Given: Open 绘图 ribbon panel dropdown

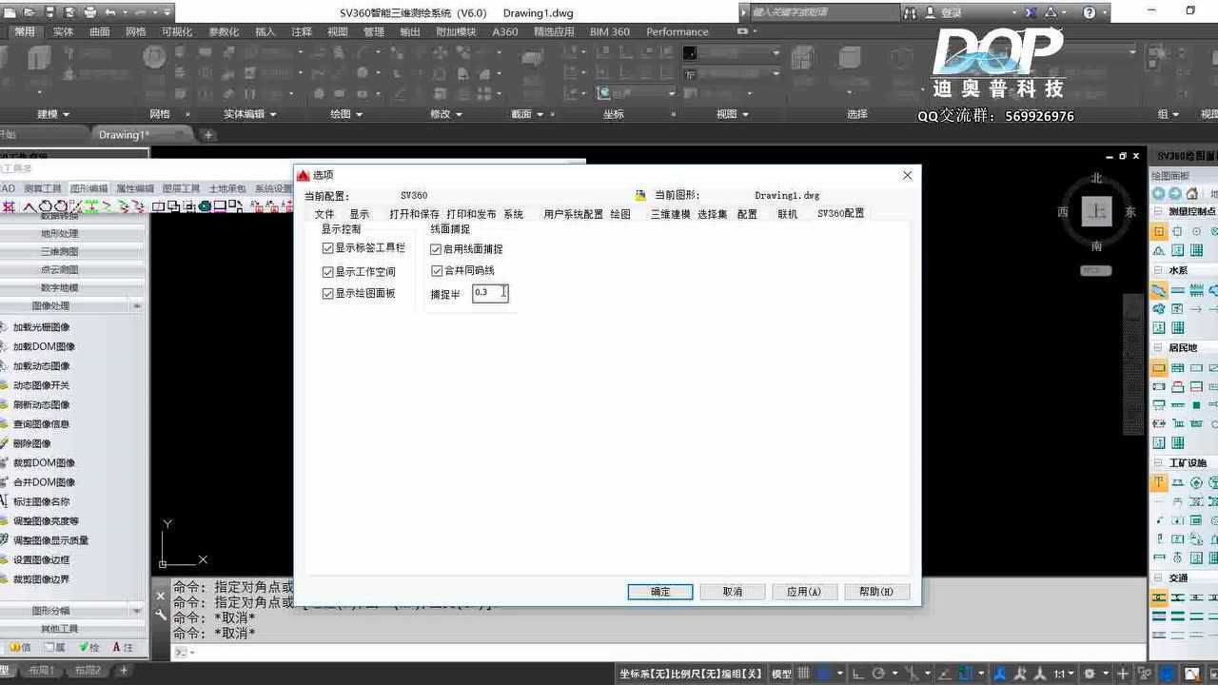Looking at the screenshot, I should point(345,114).
